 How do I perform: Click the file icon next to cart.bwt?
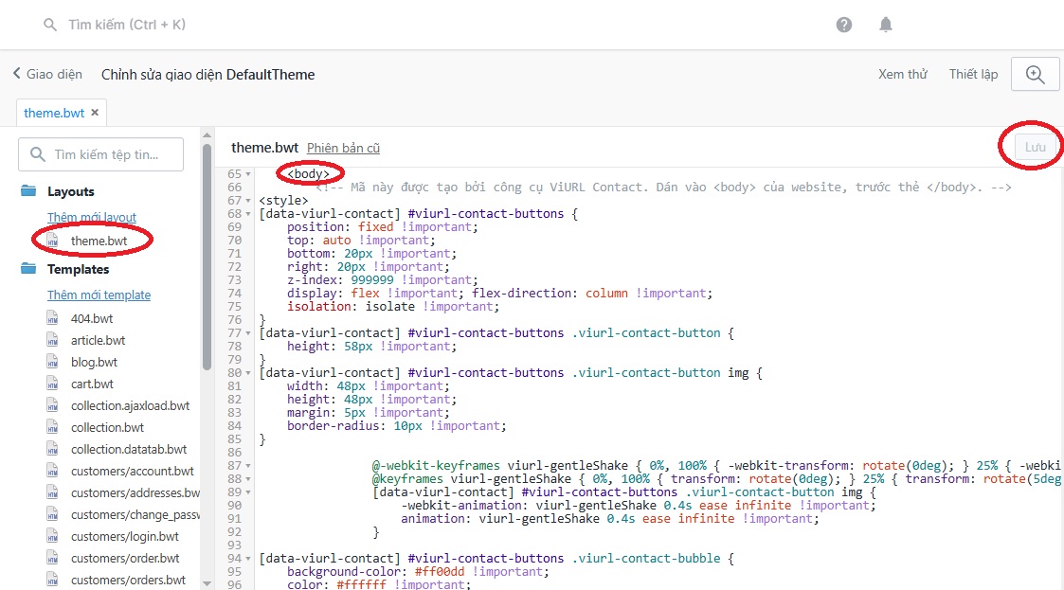point(52,384)
